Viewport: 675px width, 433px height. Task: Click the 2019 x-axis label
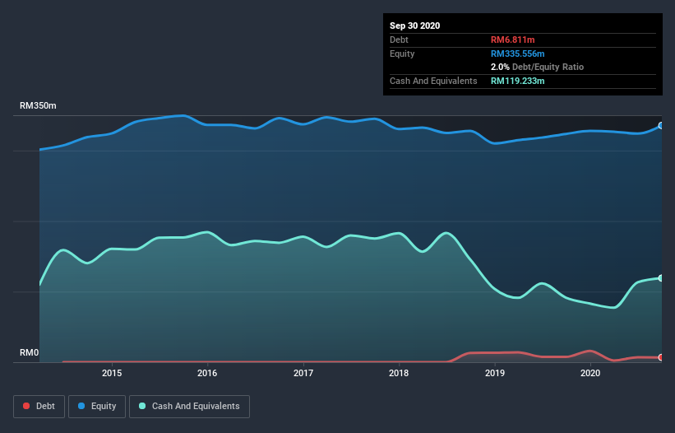click(x=495, y=373)
